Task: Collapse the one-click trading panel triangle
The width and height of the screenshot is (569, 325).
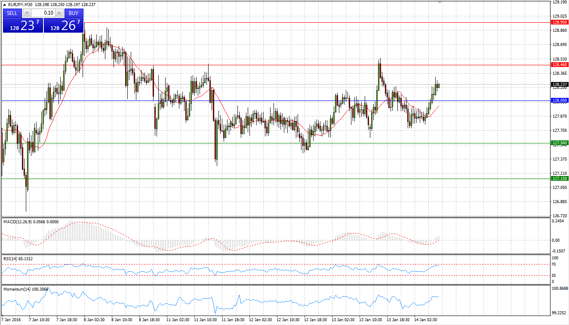Action: click(x=4, y=4)
